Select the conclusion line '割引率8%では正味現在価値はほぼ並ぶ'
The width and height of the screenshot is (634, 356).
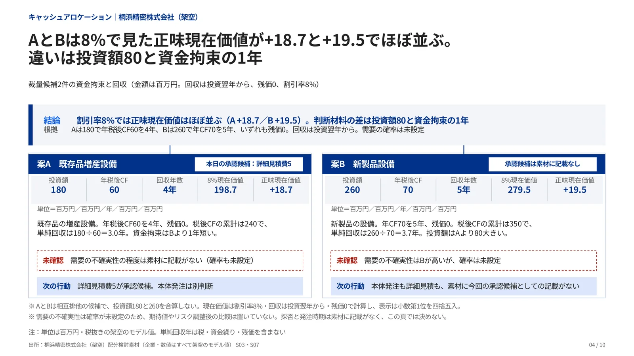click(x=273, y=120)
